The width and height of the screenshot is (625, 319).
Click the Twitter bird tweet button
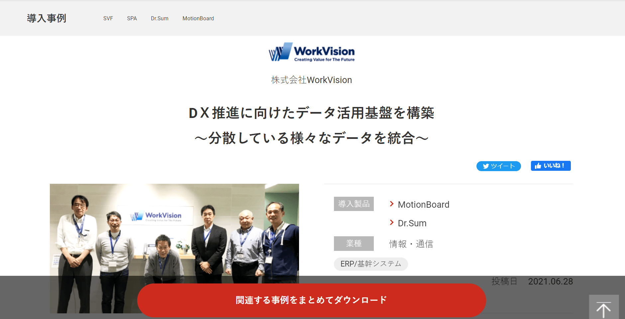(x=498, y=166)
